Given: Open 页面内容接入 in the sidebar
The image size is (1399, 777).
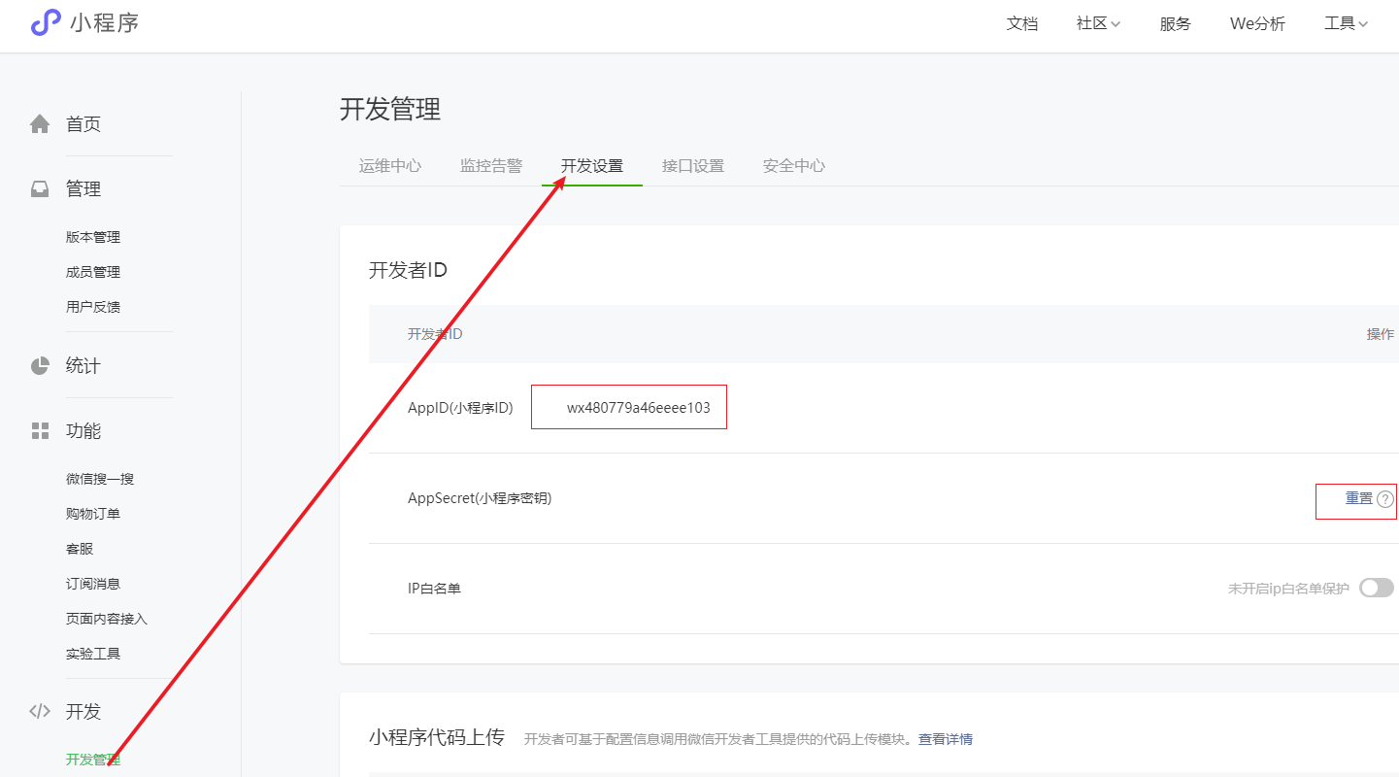Looking at the screenshot, I should tap(107, 619).
